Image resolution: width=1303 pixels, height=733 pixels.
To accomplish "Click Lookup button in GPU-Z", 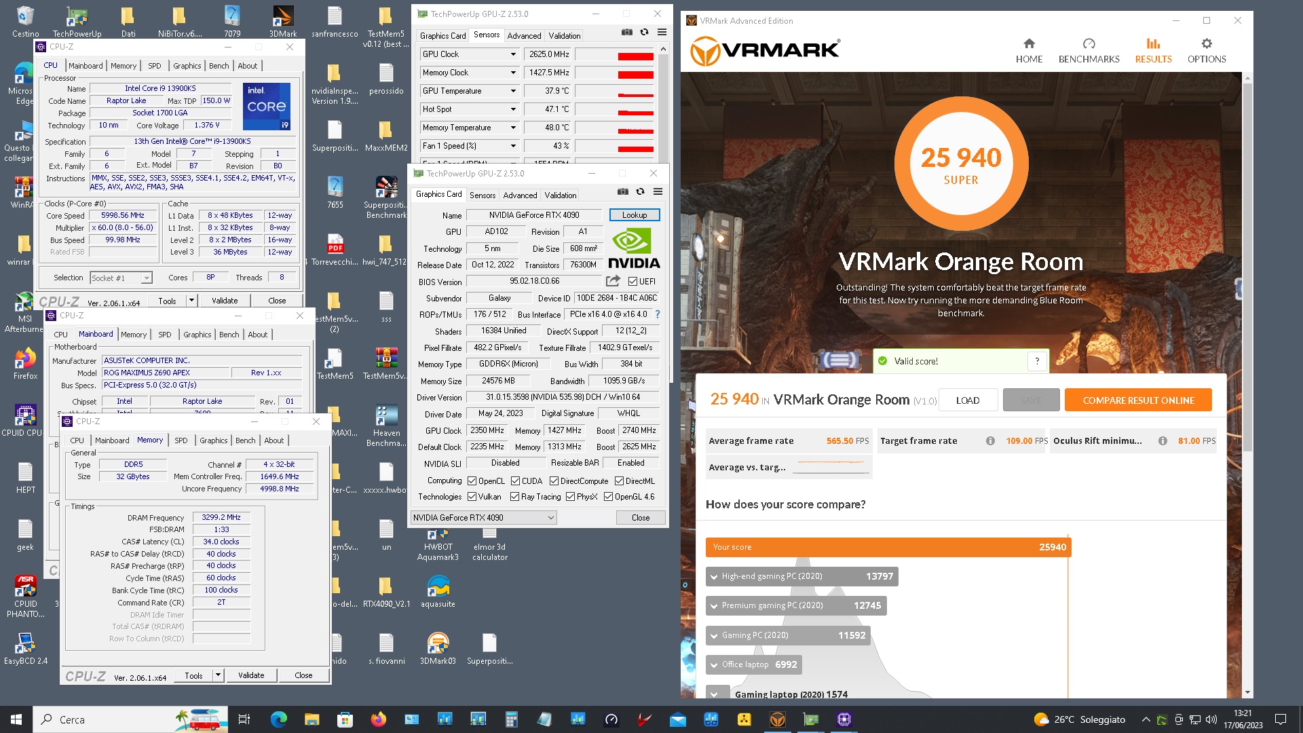I will coord(635,215).
